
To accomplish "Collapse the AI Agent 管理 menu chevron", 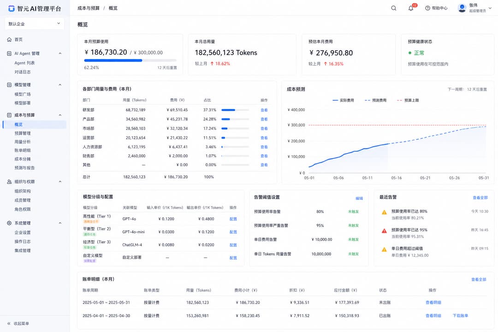I will pyautogui.click(x=60, y=53).
